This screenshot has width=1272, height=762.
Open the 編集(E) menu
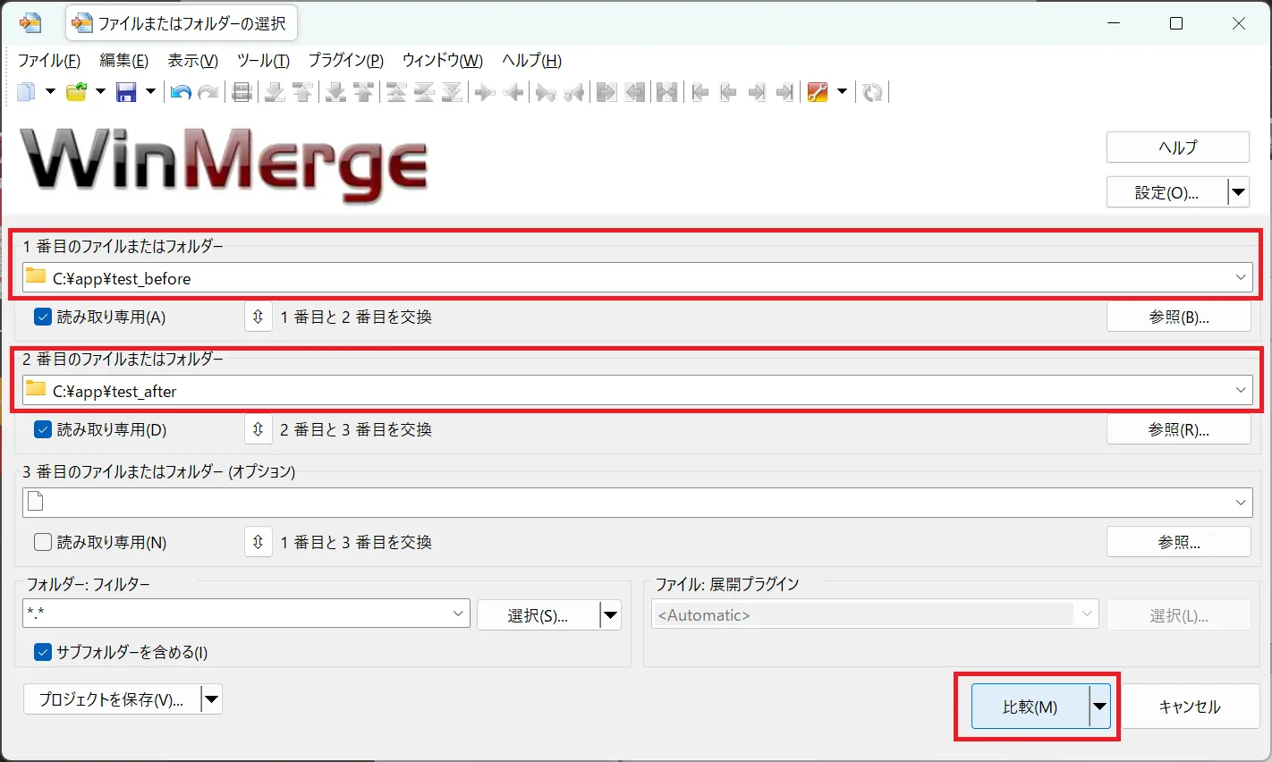click(x=124, y=61)
